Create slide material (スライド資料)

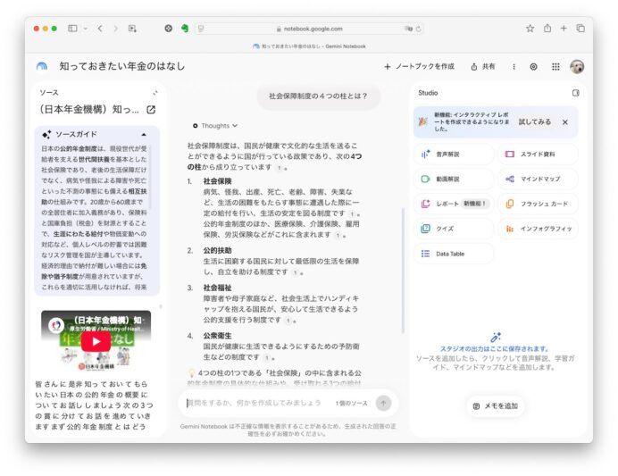(538, 154)
